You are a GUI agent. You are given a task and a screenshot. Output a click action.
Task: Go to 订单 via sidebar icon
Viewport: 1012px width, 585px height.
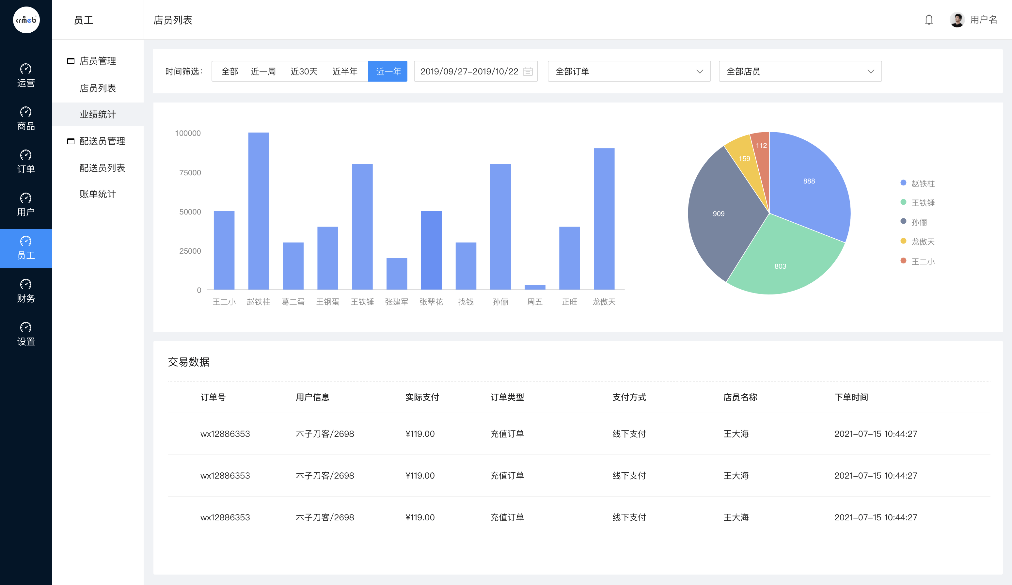(26, 161)
